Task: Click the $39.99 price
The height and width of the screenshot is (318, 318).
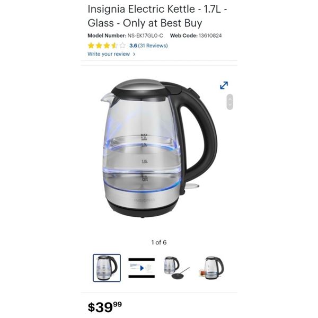Action: (x=104, y=307)
